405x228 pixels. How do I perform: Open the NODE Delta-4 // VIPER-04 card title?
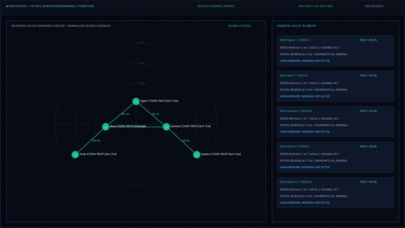coord(294,146)
